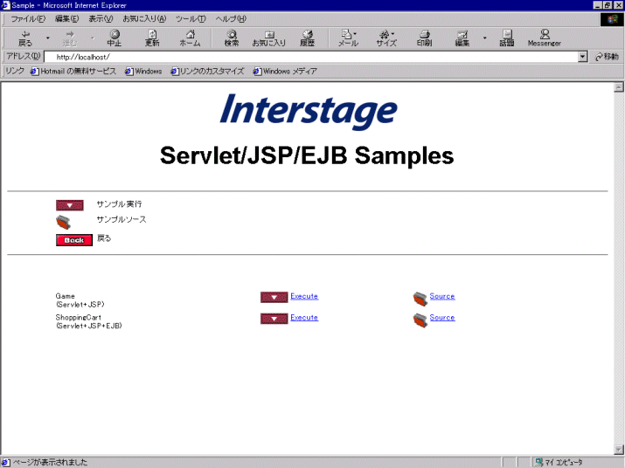Open dropdown arrow next to Forward button
The image size is (625, 468).
coord(93,38)
